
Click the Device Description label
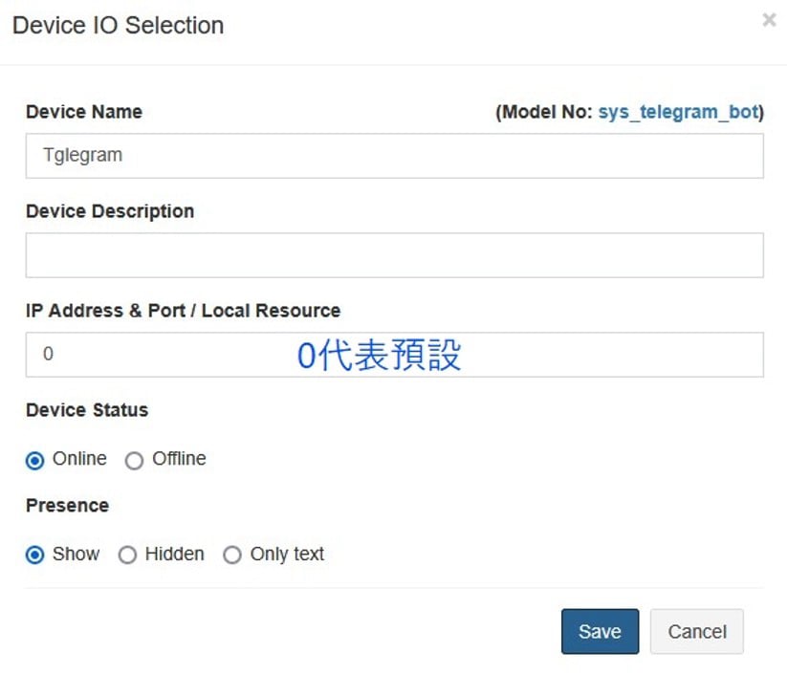coord(110,211)
